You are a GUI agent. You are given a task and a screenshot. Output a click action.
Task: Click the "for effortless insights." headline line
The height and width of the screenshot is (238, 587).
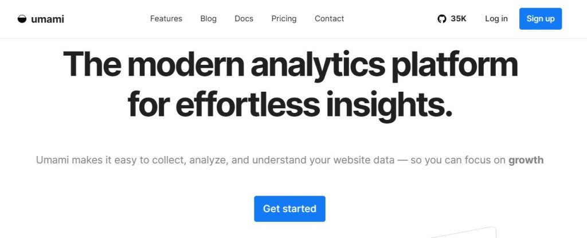pos(290,104)
